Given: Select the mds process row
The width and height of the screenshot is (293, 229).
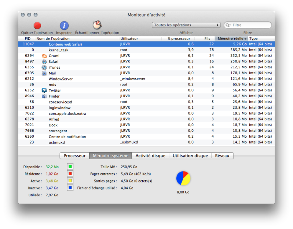Looking at the screenshot, I should pos(147,84).
